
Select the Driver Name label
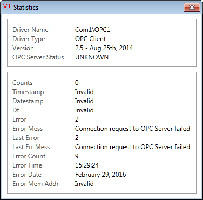[x=30, y=30]
